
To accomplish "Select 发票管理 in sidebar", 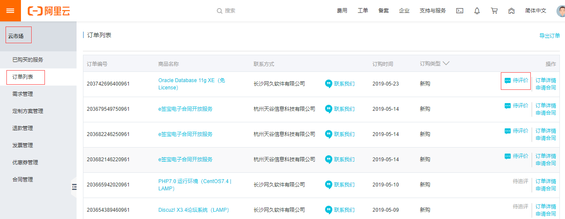I will tap(23, 145).
